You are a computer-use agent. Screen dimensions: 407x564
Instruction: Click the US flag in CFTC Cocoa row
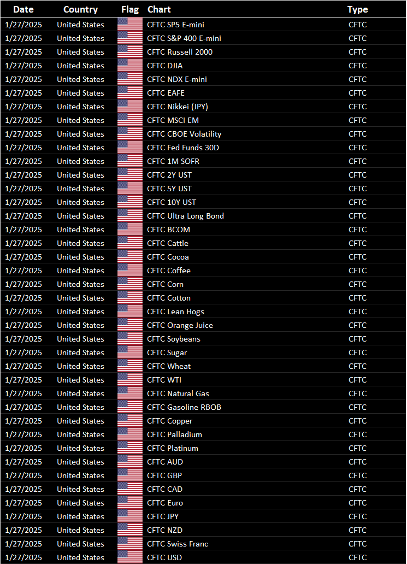[130, 257]
